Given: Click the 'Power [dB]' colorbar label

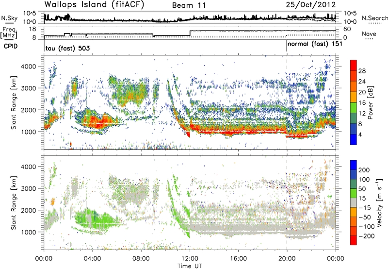Looking at the screenshot, I should [x=370, y=102].
